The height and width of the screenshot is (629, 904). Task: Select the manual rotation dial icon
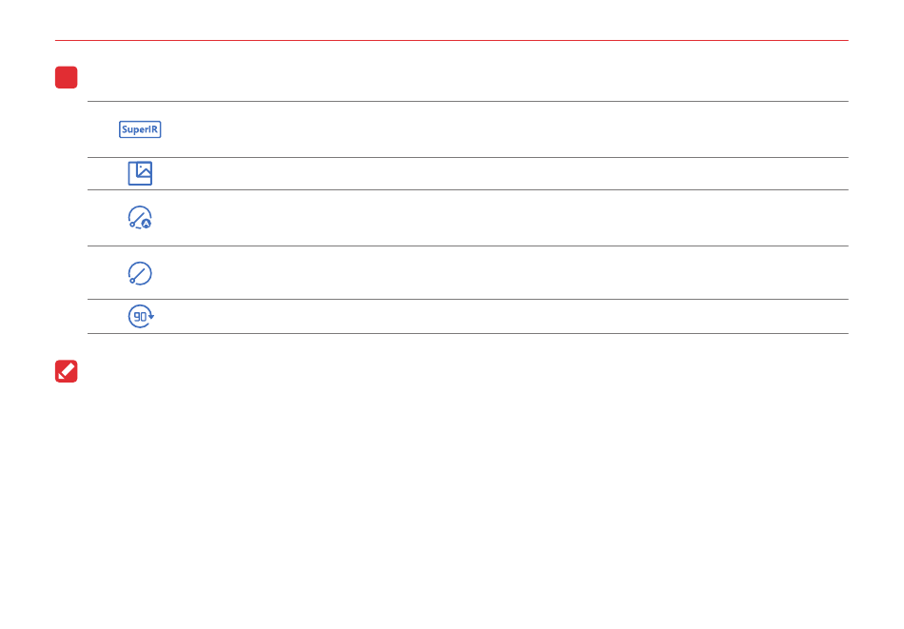[140, 273]
